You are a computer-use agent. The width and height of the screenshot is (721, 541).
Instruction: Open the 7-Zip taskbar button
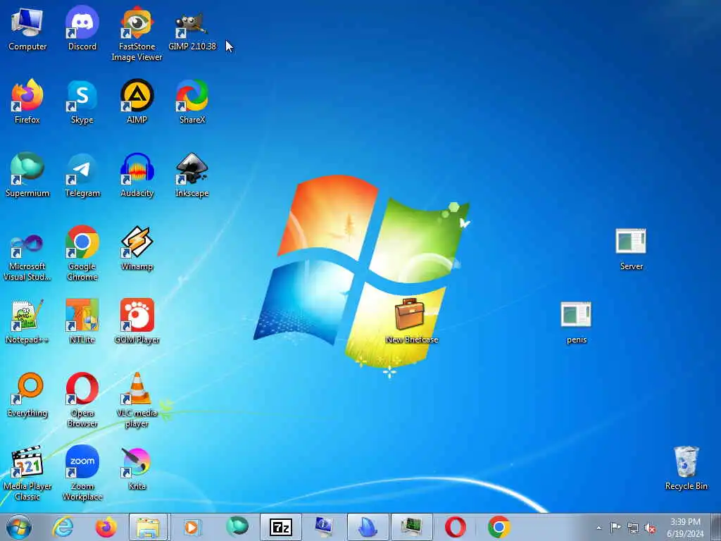point(280,527)
